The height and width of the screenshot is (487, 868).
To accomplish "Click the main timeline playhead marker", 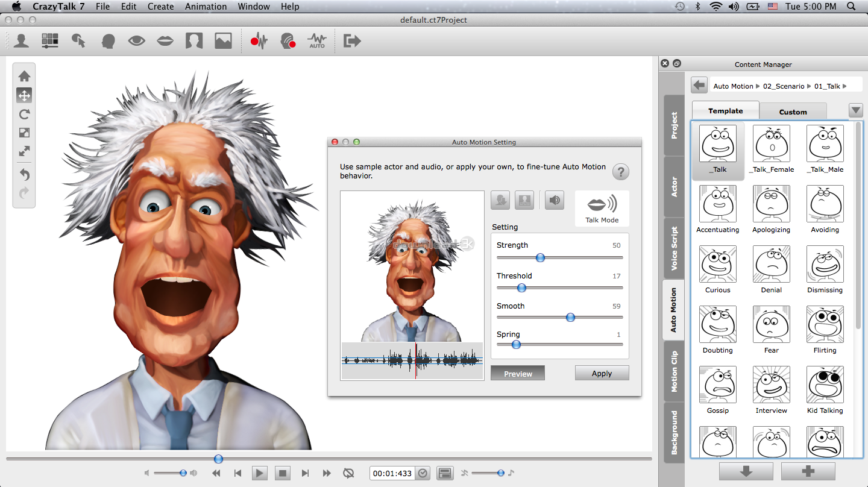I will 218,459.
